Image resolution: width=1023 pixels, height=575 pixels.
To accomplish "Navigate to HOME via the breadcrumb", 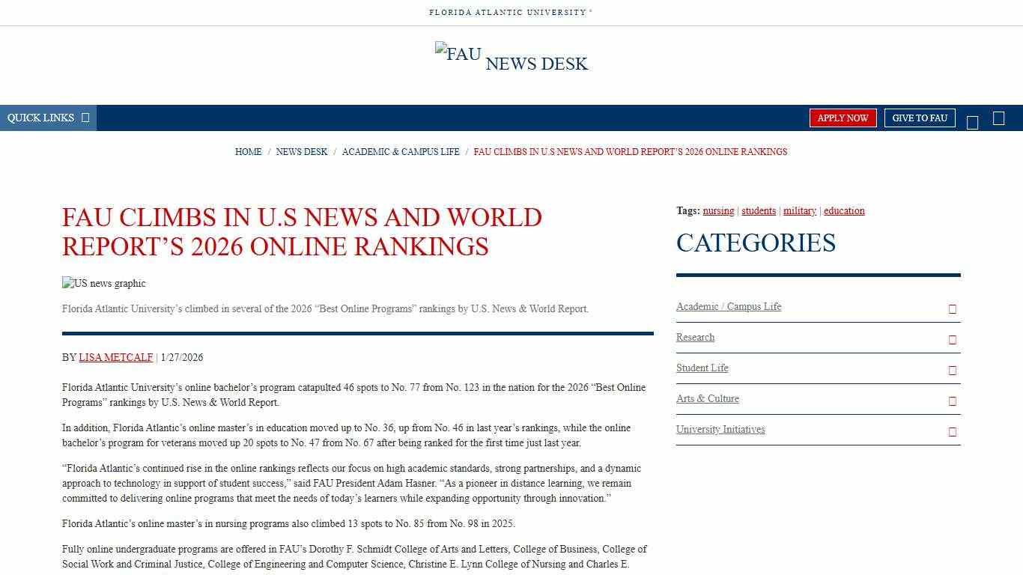I will (x=248, y=151).
